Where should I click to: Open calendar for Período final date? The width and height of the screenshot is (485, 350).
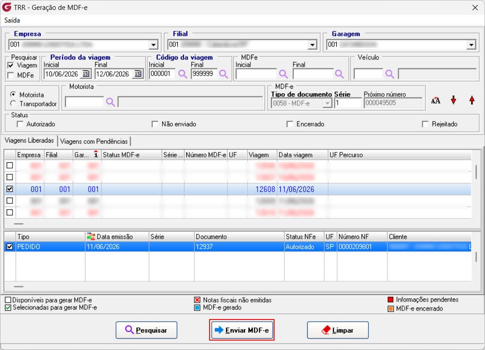coord(137,73)
